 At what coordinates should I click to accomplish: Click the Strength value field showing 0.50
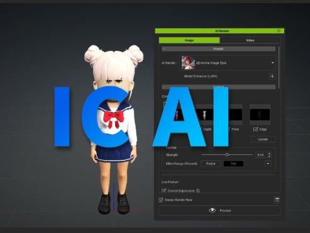tap(260, 155)
